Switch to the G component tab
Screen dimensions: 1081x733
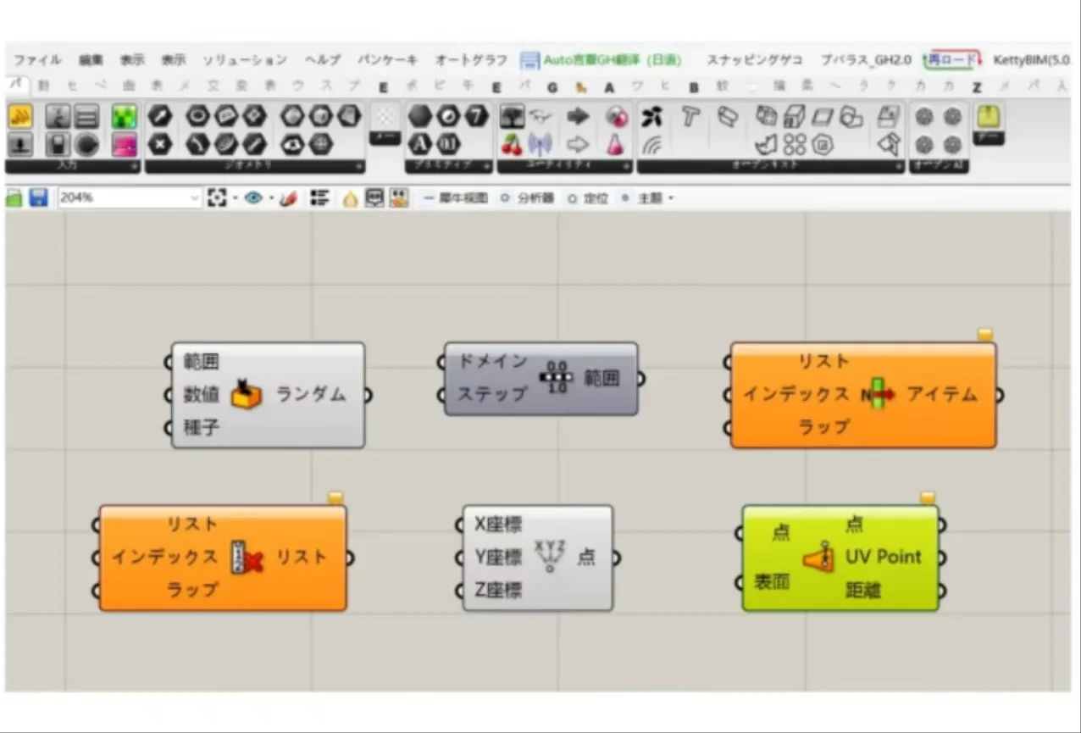pyautogui.click(x=552, y=86)
